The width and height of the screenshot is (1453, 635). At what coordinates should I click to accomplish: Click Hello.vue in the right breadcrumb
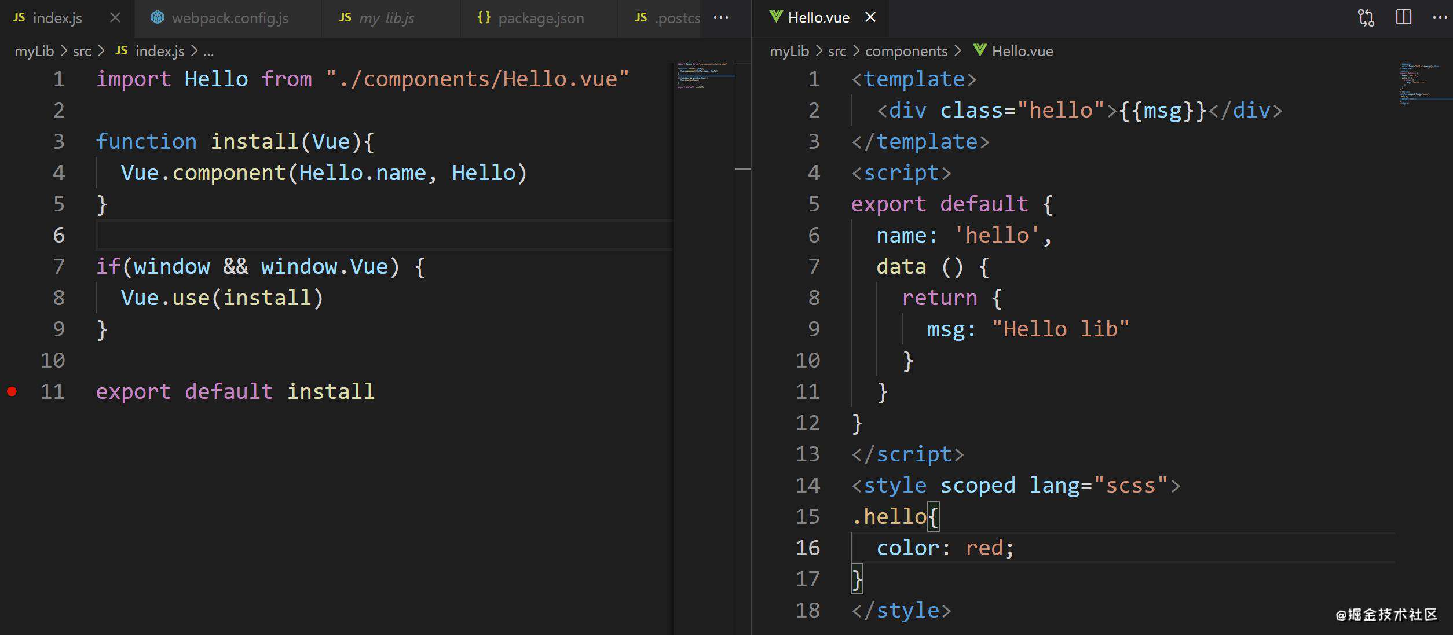click(x=1022, y=51)
